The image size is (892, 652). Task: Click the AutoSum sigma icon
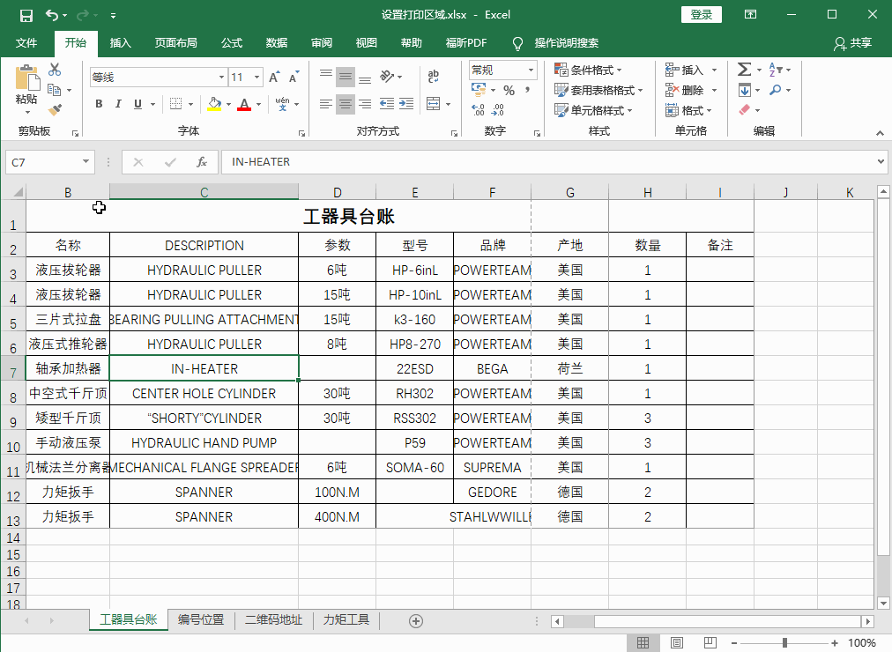(x=744, y=70)
